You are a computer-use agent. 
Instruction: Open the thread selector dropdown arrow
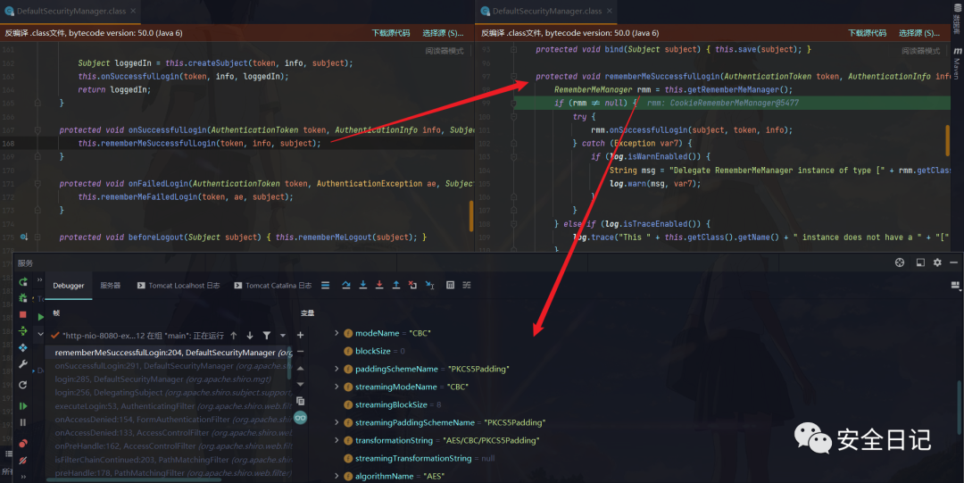point(282,336)
